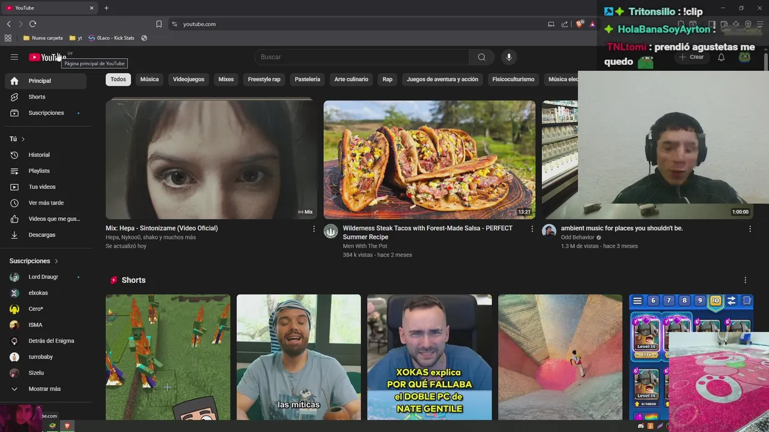Select the Fisicoculturismo filter chip
Screen dimensions: 769x432
513,79
